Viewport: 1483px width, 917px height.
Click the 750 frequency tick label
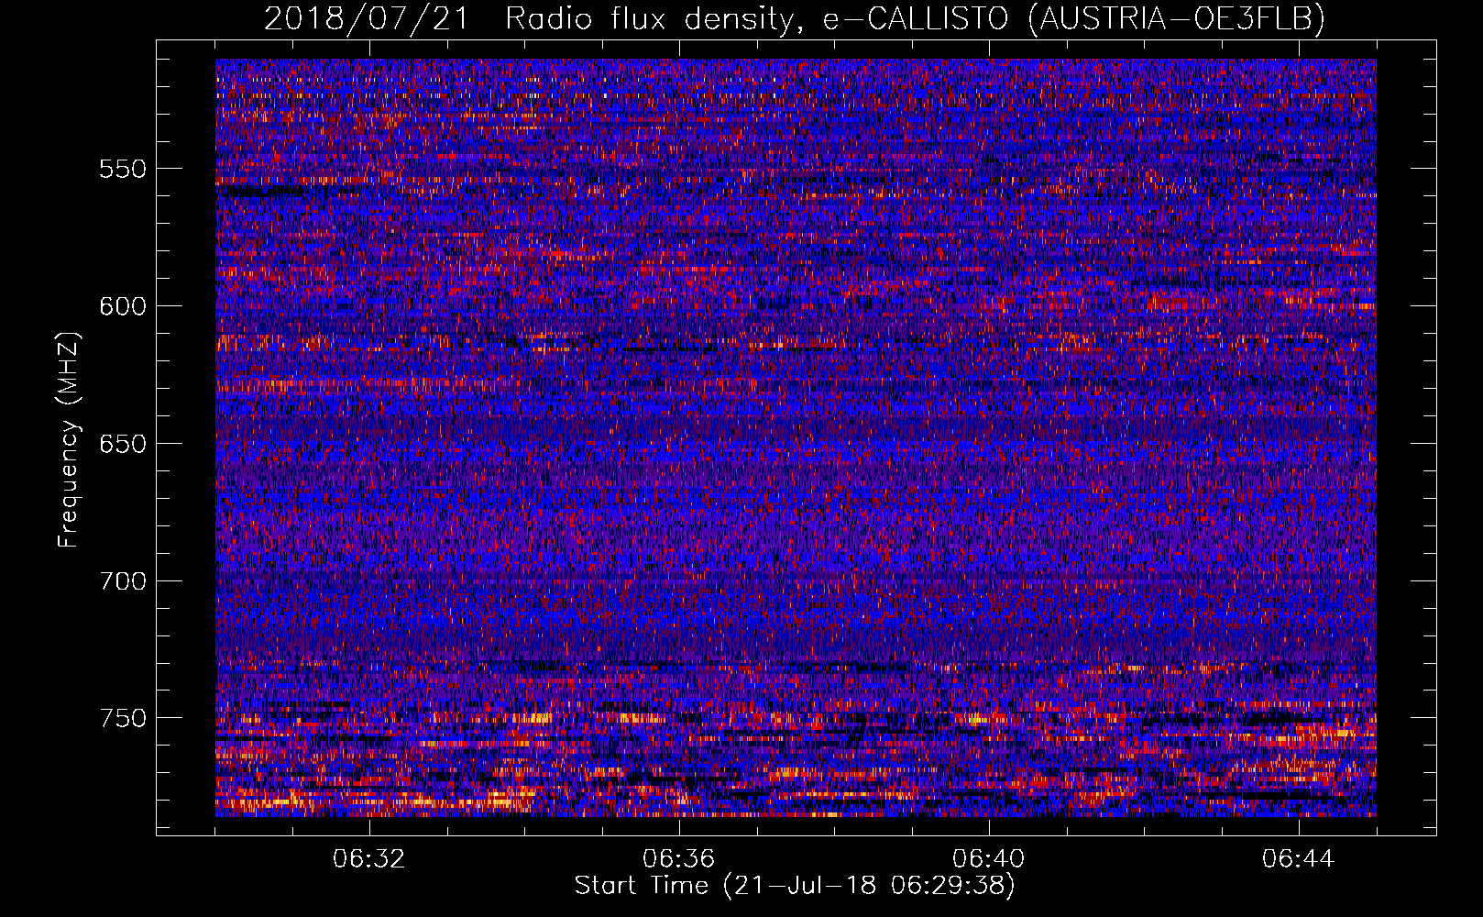coord(123,718)
